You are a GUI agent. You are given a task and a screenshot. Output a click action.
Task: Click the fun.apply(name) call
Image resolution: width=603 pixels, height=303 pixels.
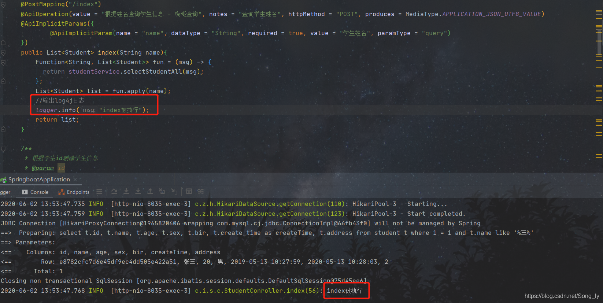click(140, 91)
